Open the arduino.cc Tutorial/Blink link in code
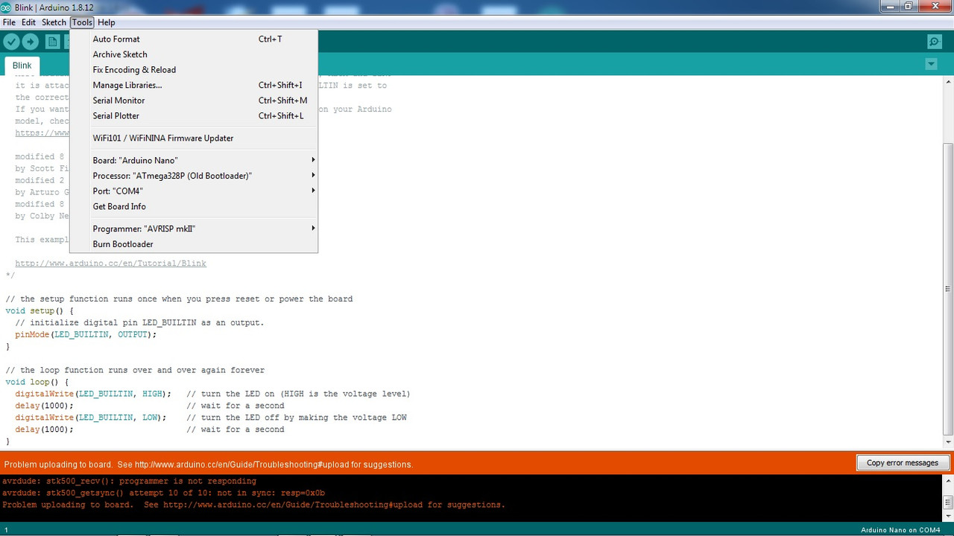954x536 pixels. tap(110, 264)
